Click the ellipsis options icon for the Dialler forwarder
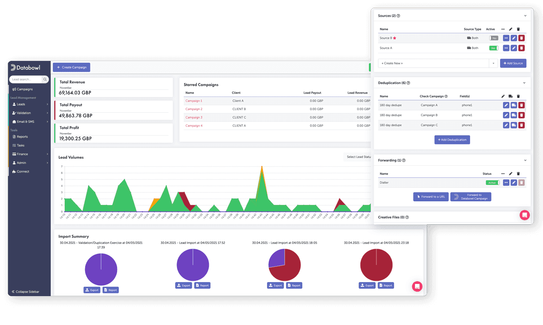Image resolution: width=543 pixels, height=325 pixels. pyautogui.click(x=506, y=182)
